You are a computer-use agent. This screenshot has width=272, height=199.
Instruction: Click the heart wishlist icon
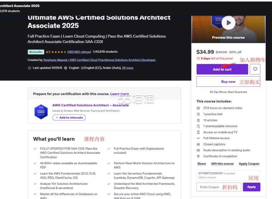click(255, 69)
